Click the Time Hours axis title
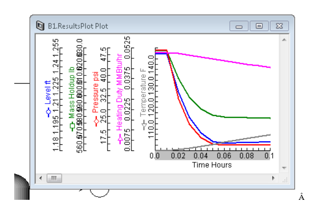 (x=212, y=165)
